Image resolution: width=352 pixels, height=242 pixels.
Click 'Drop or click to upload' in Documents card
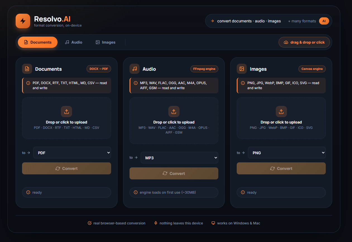66,122
